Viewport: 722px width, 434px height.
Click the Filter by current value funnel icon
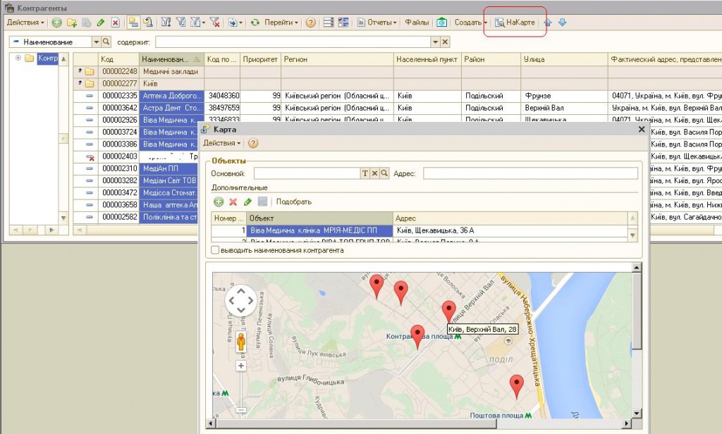[x=181, y=22]
